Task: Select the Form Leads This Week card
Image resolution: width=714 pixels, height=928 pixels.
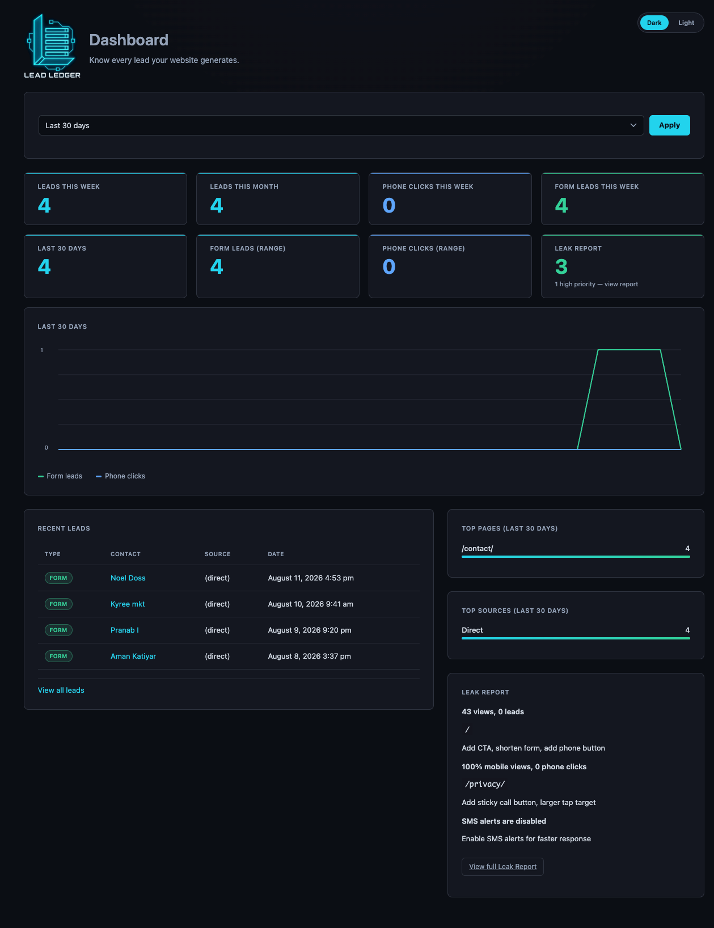Action: click(x=623, y=199)
